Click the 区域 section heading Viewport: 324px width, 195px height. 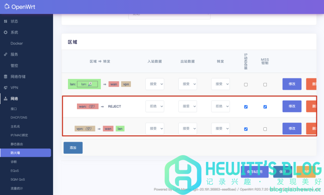(72, 42)
